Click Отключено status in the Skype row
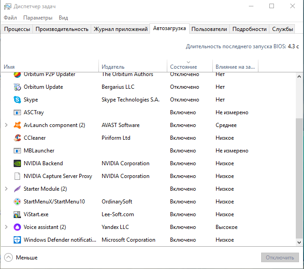The height and width of the screenshot is (269, 304). coord(185,100)
